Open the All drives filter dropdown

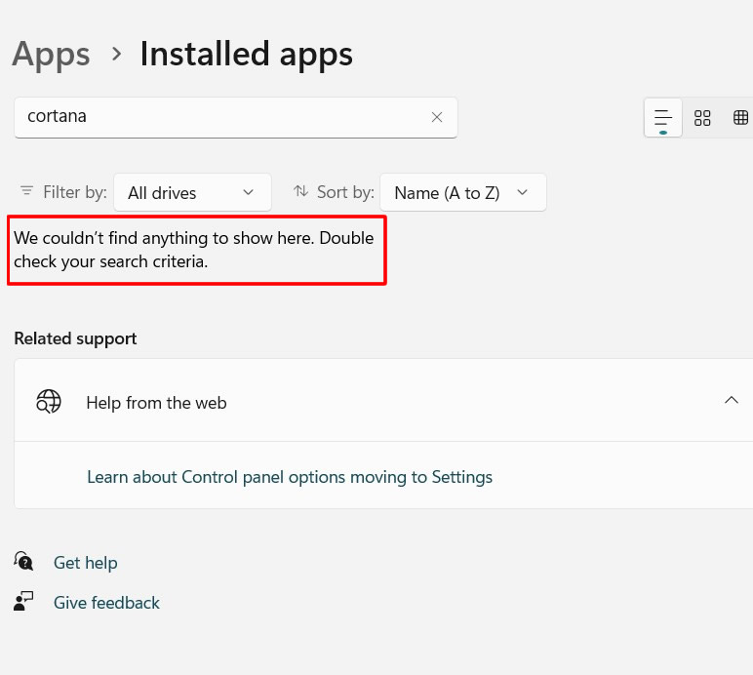pyautogui.click(x=192, y=192)
